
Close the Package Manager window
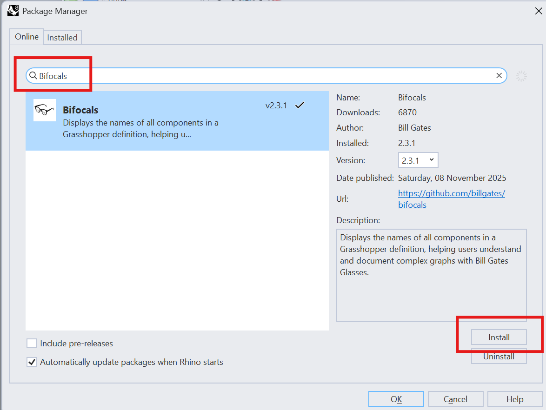point(539,11)
